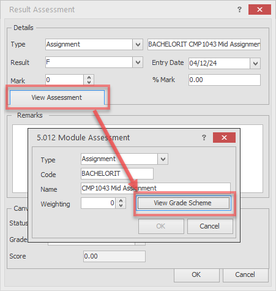Close the Result Assessment window
Screen dimensions: 276x291
[259, 9]
